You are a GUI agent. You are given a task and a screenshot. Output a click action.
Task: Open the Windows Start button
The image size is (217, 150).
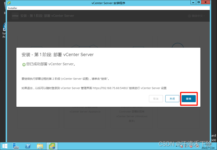5,146
